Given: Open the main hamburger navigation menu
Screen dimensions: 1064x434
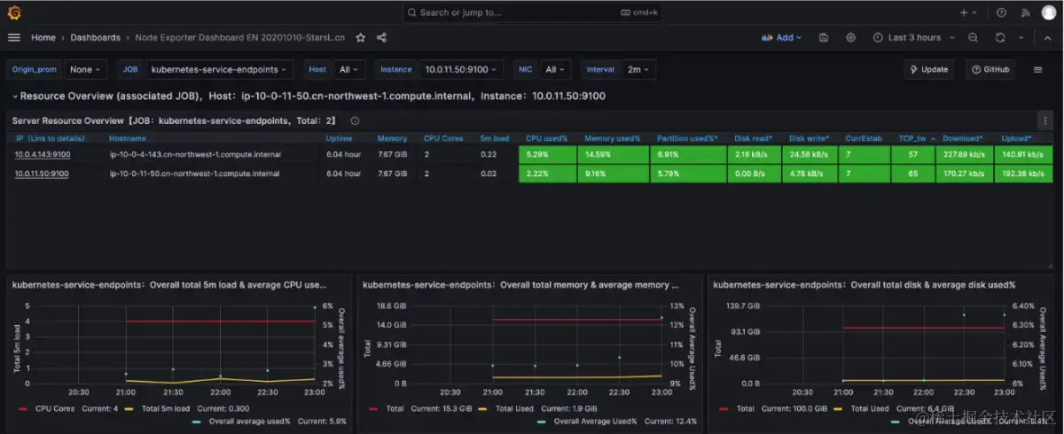Looking at the screenshot, I should [14, 37].
